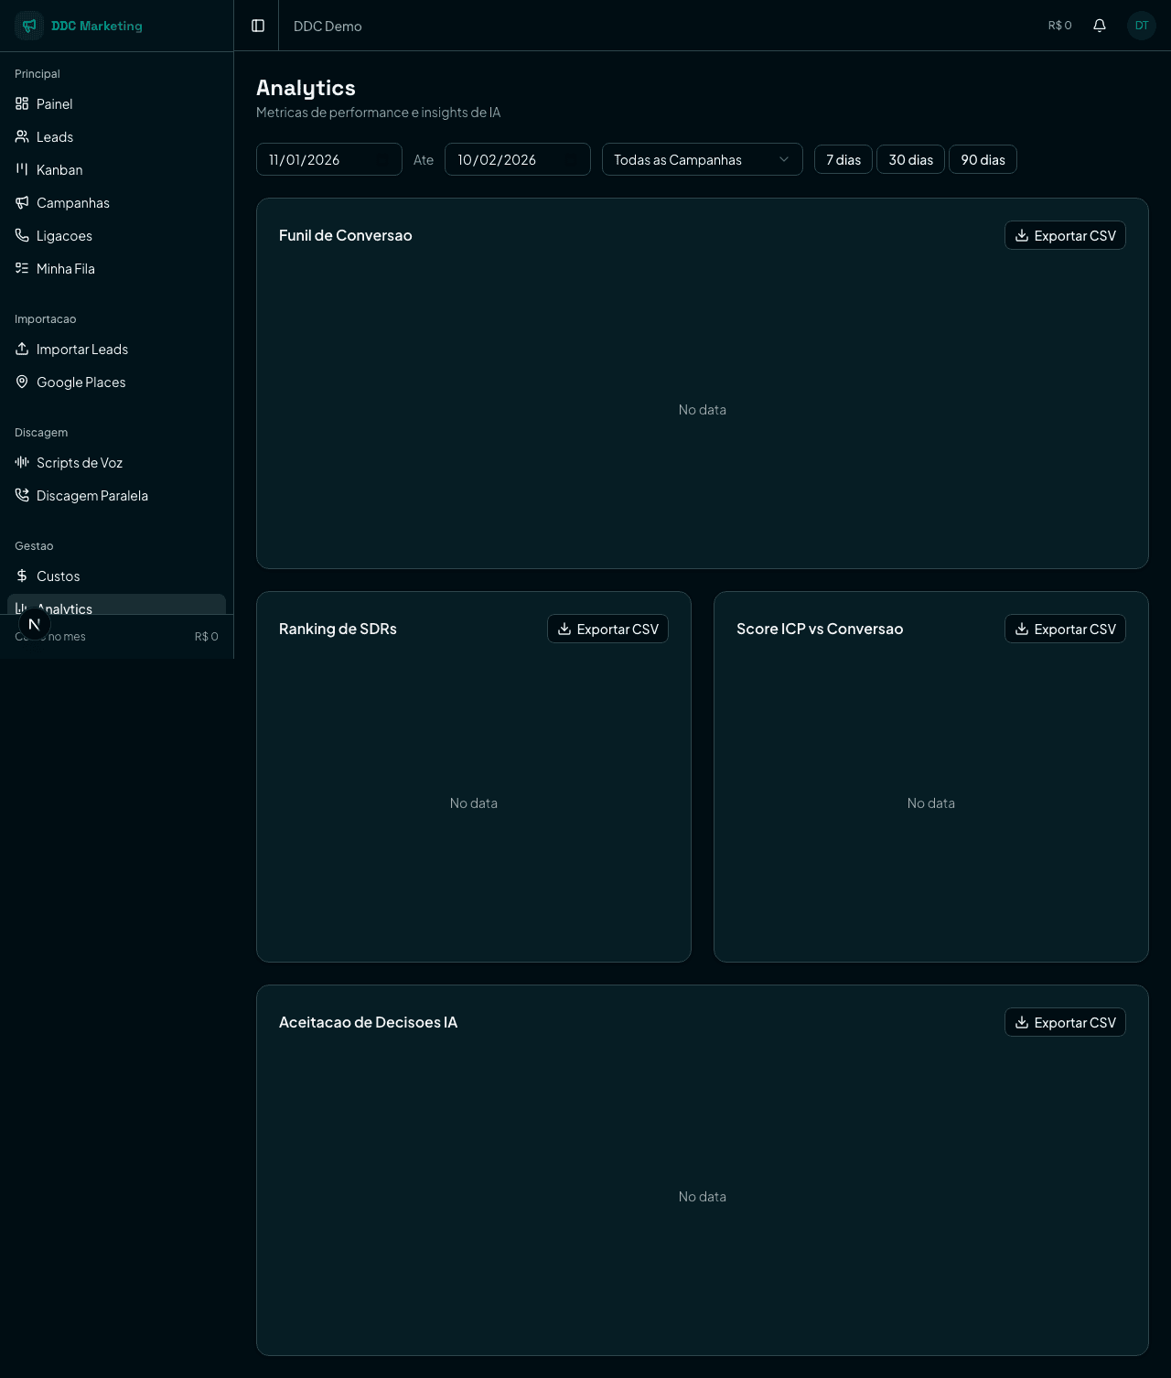Click the Scripts de Voz waveform icon

click(x=22, y=462)
